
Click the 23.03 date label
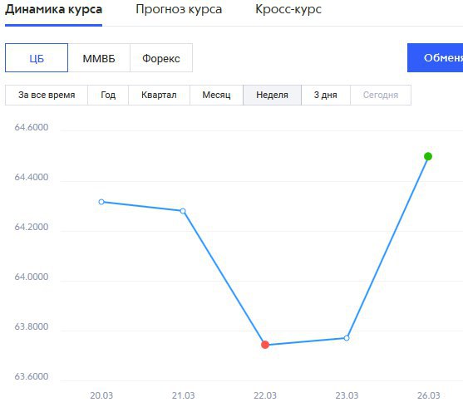pos(347,395)
